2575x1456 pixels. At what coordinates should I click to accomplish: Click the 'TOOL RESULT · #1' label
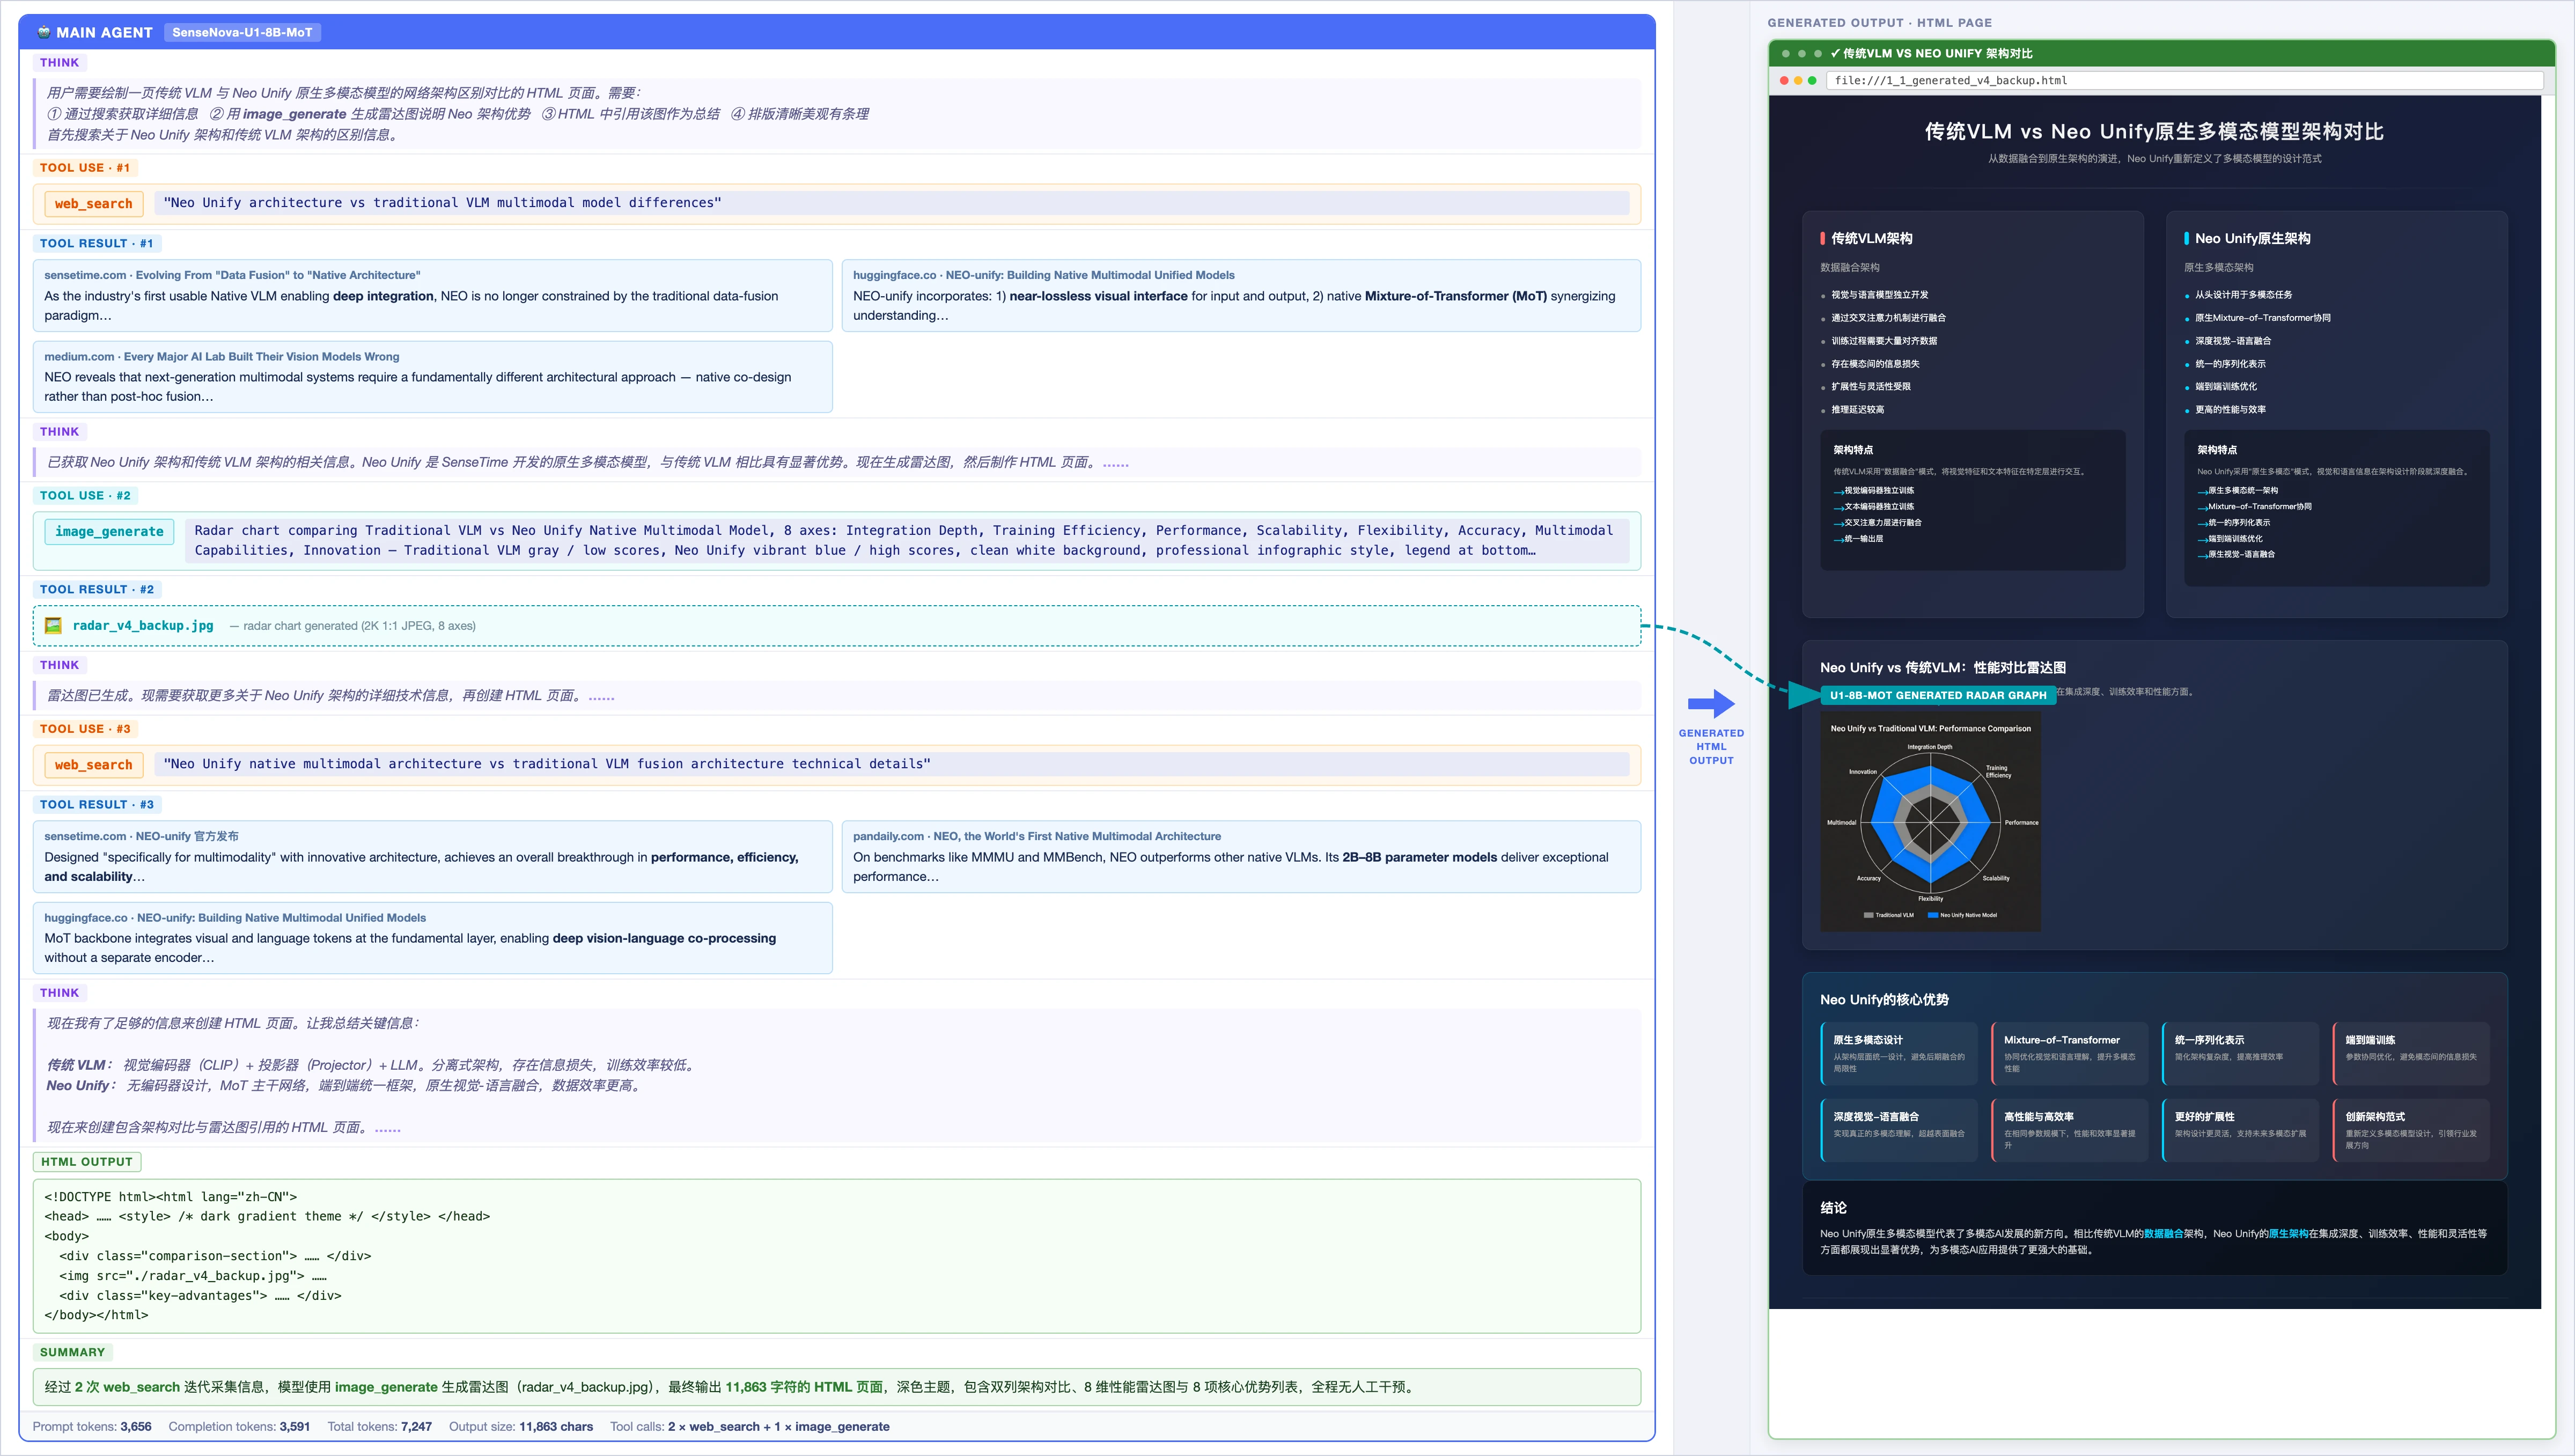pos(97,244)
